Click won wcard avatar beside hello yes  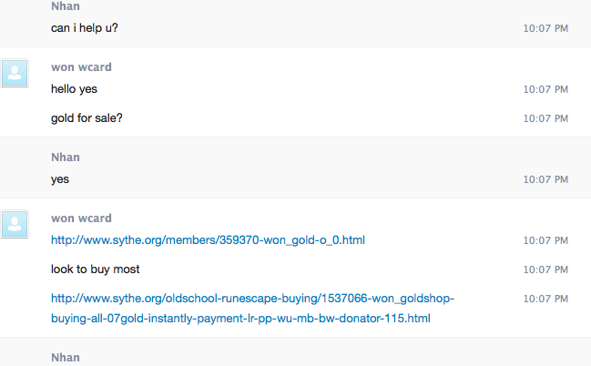point(15,73)
